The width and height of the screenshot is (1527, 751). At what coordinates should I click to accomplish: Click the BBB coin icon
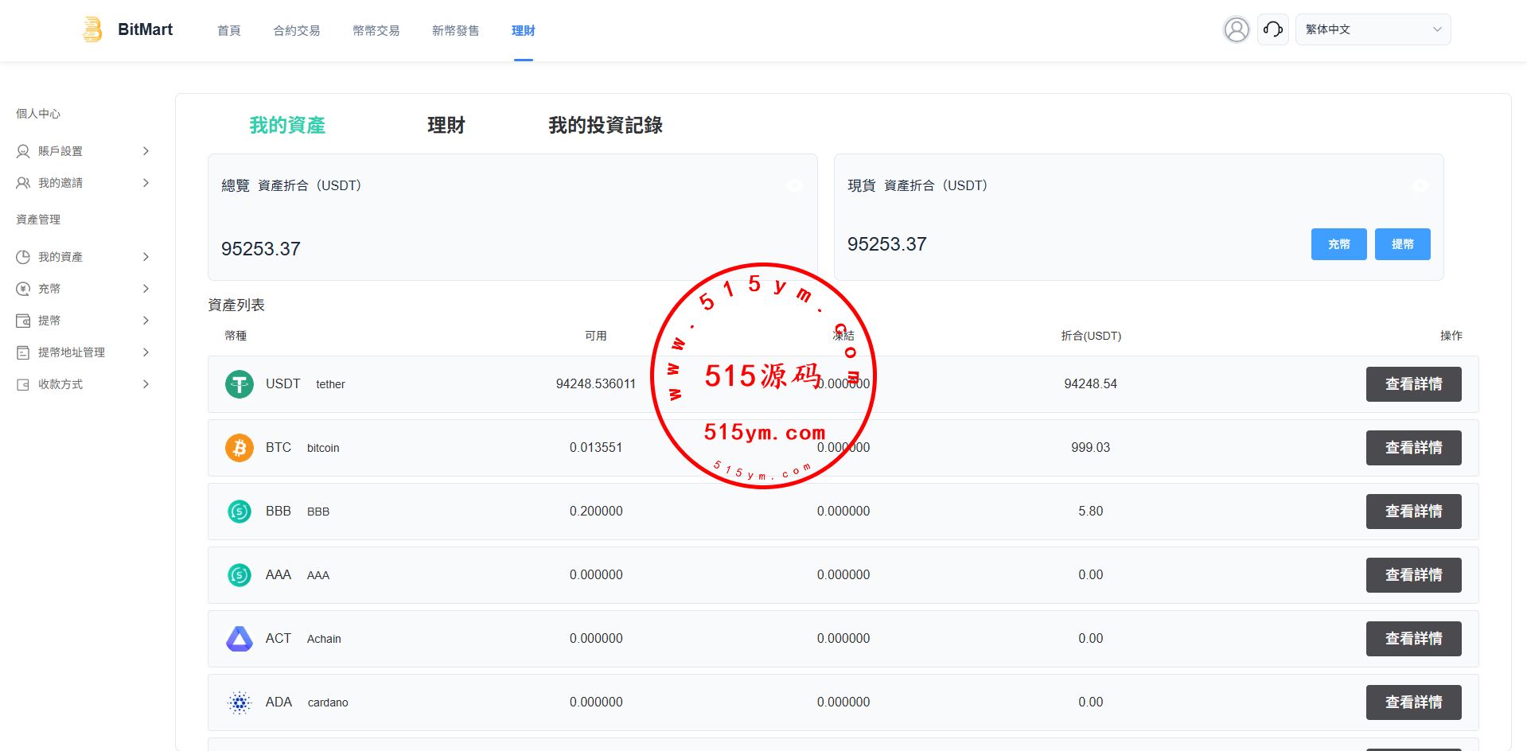coord(239,512)
